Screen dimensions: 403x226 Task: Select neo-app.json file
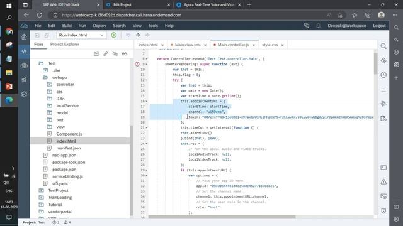[x=64, y=155]
